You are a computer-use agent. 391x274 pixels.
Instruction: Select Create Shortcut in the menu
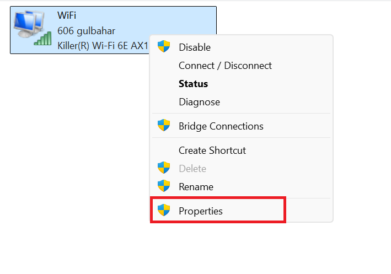212,150
